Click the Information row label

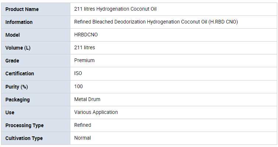[19, 22]
